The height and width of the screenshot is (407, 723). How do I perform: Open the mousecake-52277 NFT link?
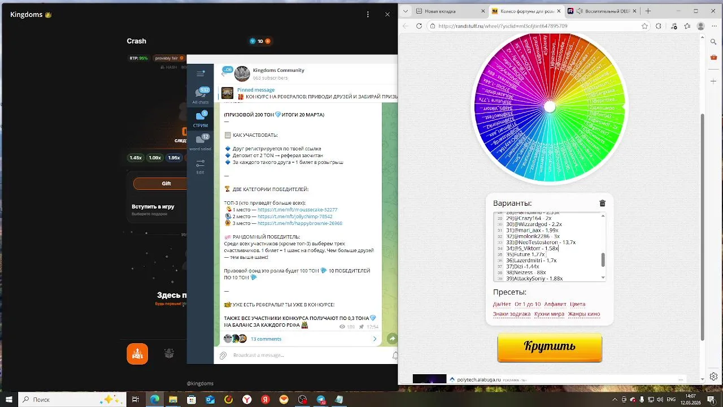297,210
